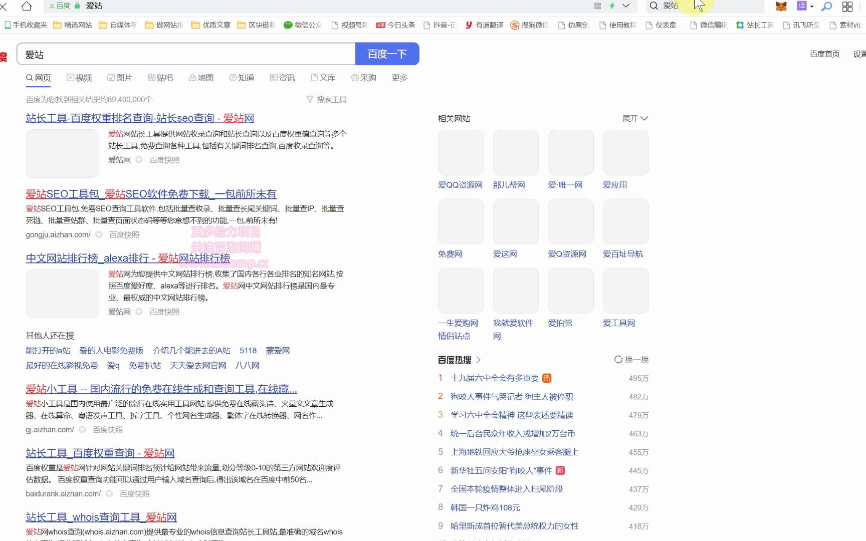Expand translate extension dropdown arrow
Viewport: 866px width, 541px height.
click(x=812, y=7)
